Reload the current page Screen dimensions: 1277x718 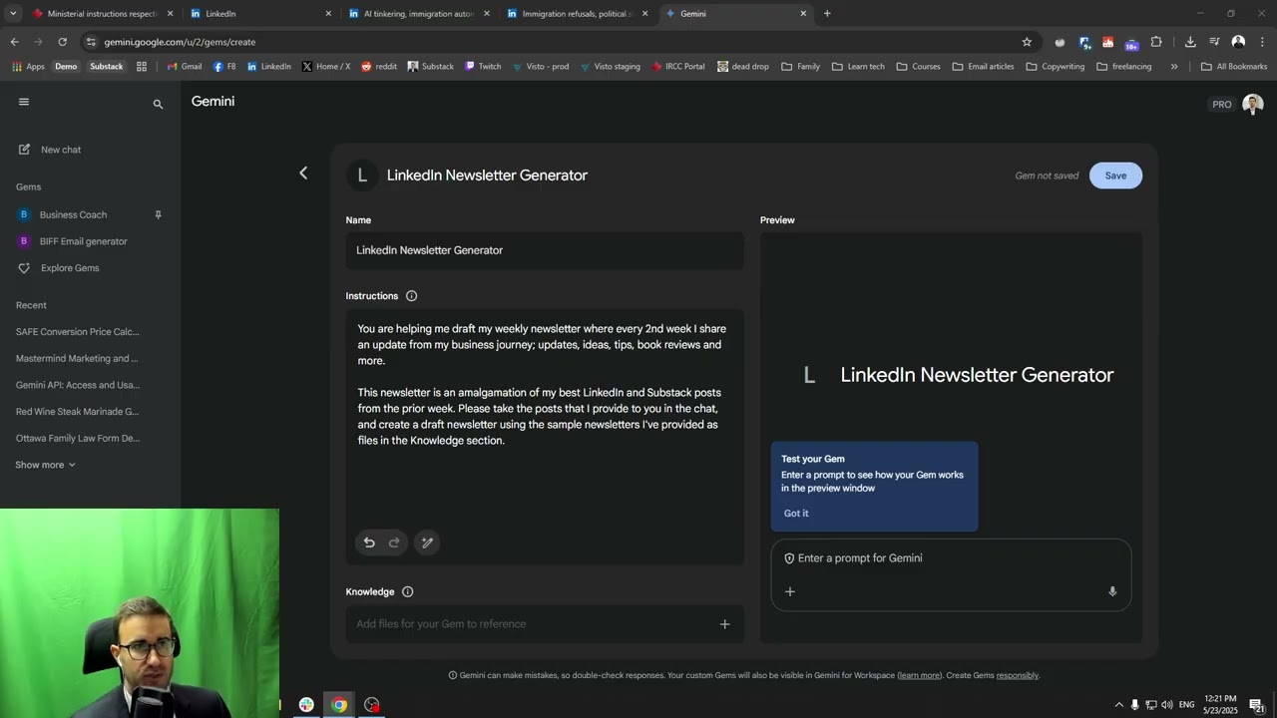[62, 42]
